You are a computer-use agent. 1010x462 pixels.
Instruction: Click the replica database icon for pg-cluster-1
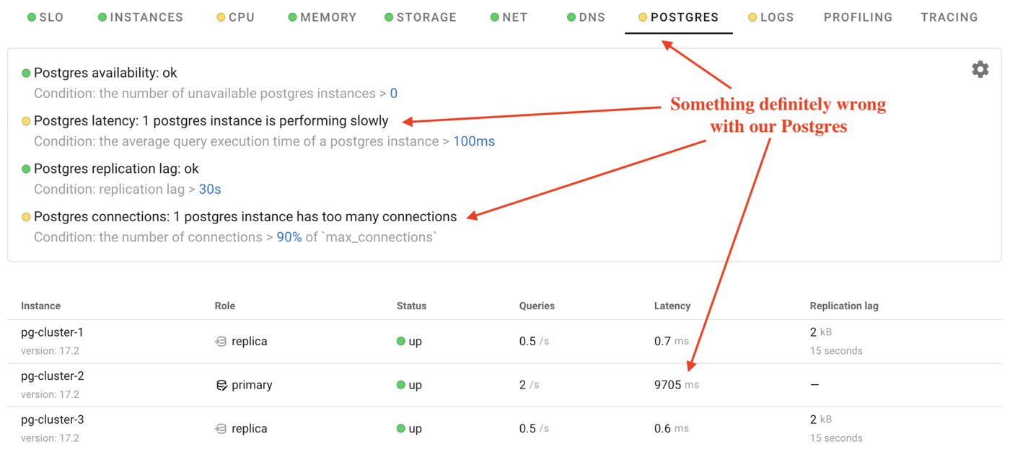point(221,340)
